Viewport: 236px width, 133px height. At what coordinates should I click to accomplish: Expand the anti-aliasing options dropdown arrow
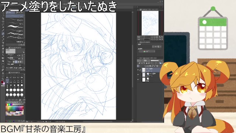click(x=22, y=62)
